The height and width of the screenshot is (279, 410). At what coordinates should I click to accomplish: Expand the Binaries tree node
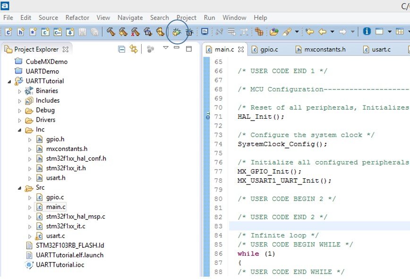[20, 91]
